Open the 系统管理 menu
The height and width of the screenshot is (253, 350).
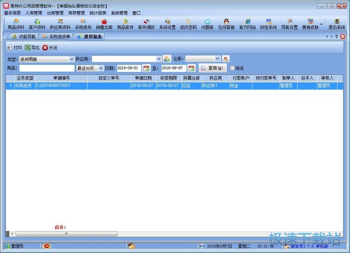(119, 13)
